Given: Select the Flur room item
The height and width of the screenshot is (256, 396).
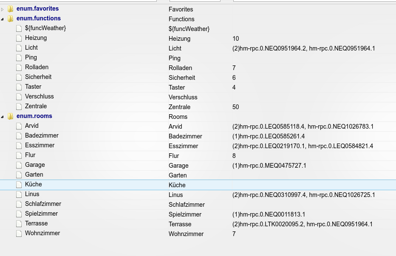Looking at the screenshot, I should coord(30,155).
